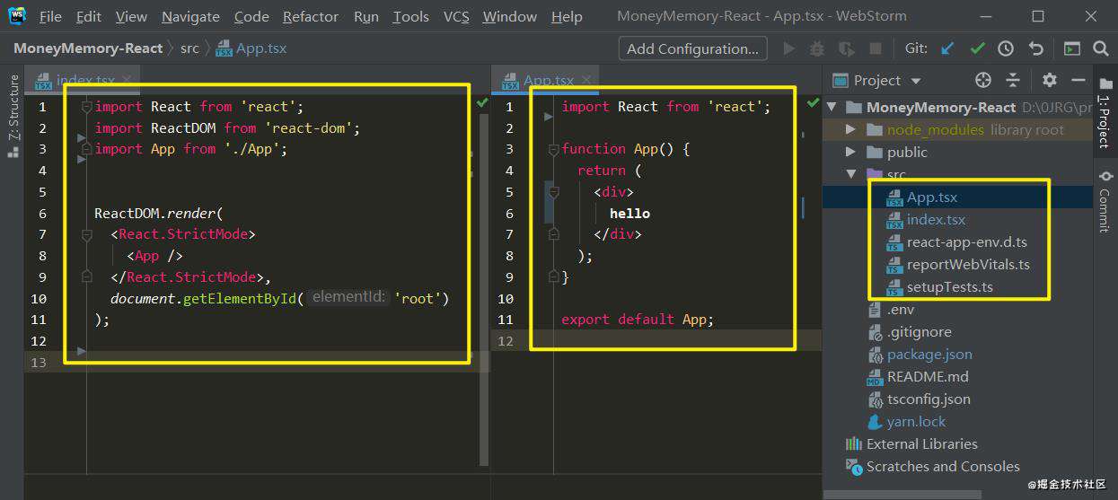
Task: Open the Window menu
Action: pyautogui.click(x=511, y=16)
